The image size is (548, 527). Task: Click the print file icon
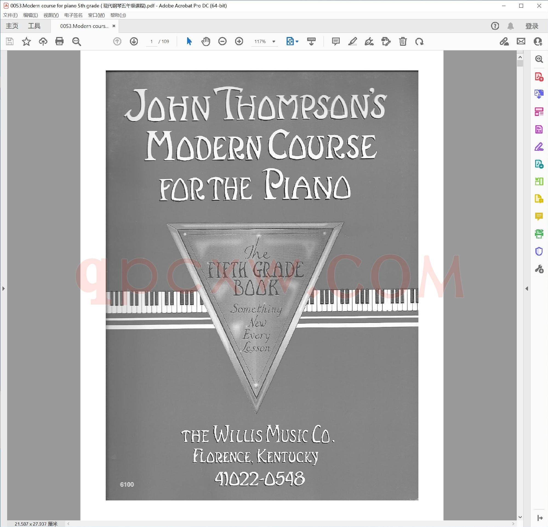59,41
